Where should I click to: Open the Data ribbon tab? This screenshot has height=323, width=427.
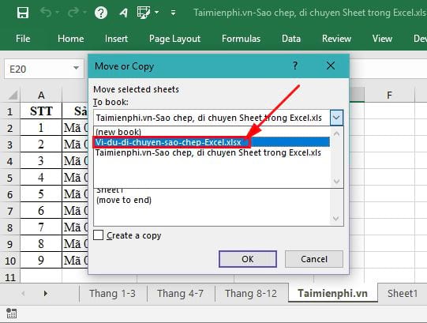pos(291,39)
